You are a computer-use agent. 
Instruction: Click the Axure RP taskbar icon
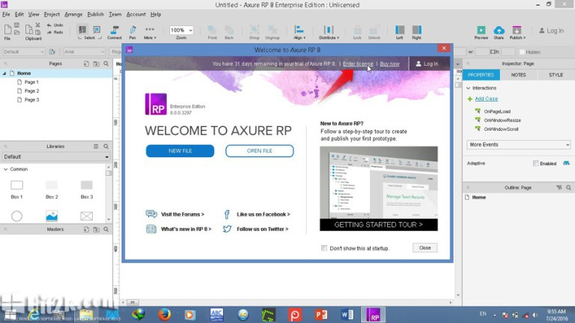[x=374, y=315]
